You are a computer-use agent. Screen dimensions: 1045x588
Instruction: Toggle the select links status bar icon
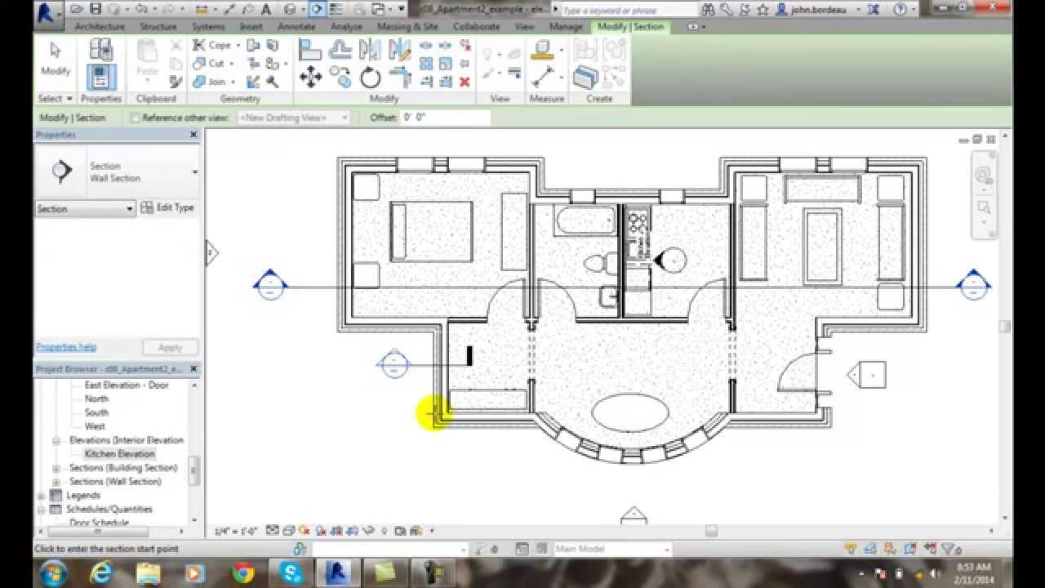pos(851,549)
